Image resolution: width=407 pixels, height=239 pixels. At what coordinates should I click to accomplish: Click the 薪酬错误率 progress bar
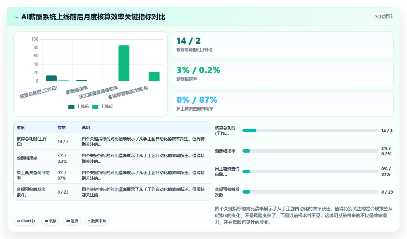point(310,151)
